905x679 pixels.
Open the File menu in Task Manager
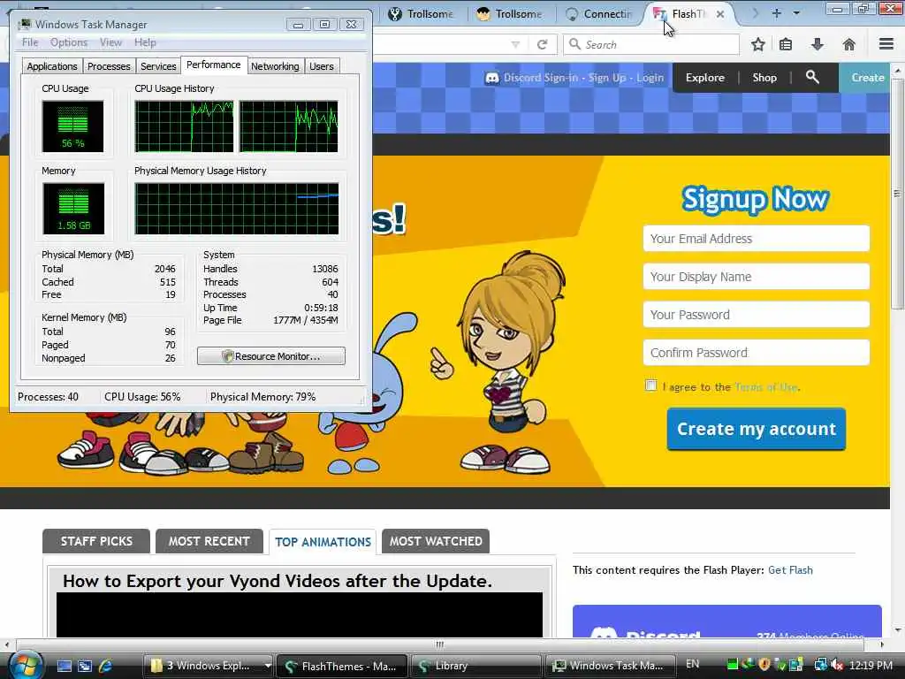pos(30,42)
